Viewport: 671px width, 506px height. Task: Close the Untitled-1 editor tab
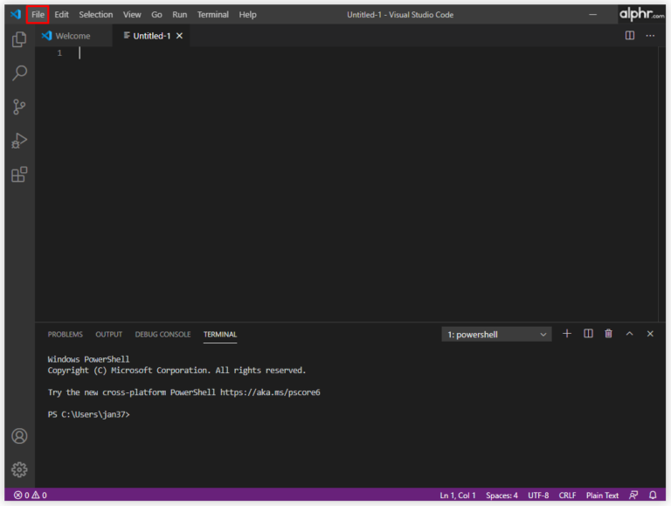(180, 36)
